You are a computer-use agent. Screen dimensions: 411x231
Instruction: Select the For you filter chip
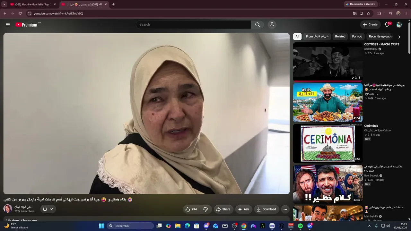click(x=357, y=37)
